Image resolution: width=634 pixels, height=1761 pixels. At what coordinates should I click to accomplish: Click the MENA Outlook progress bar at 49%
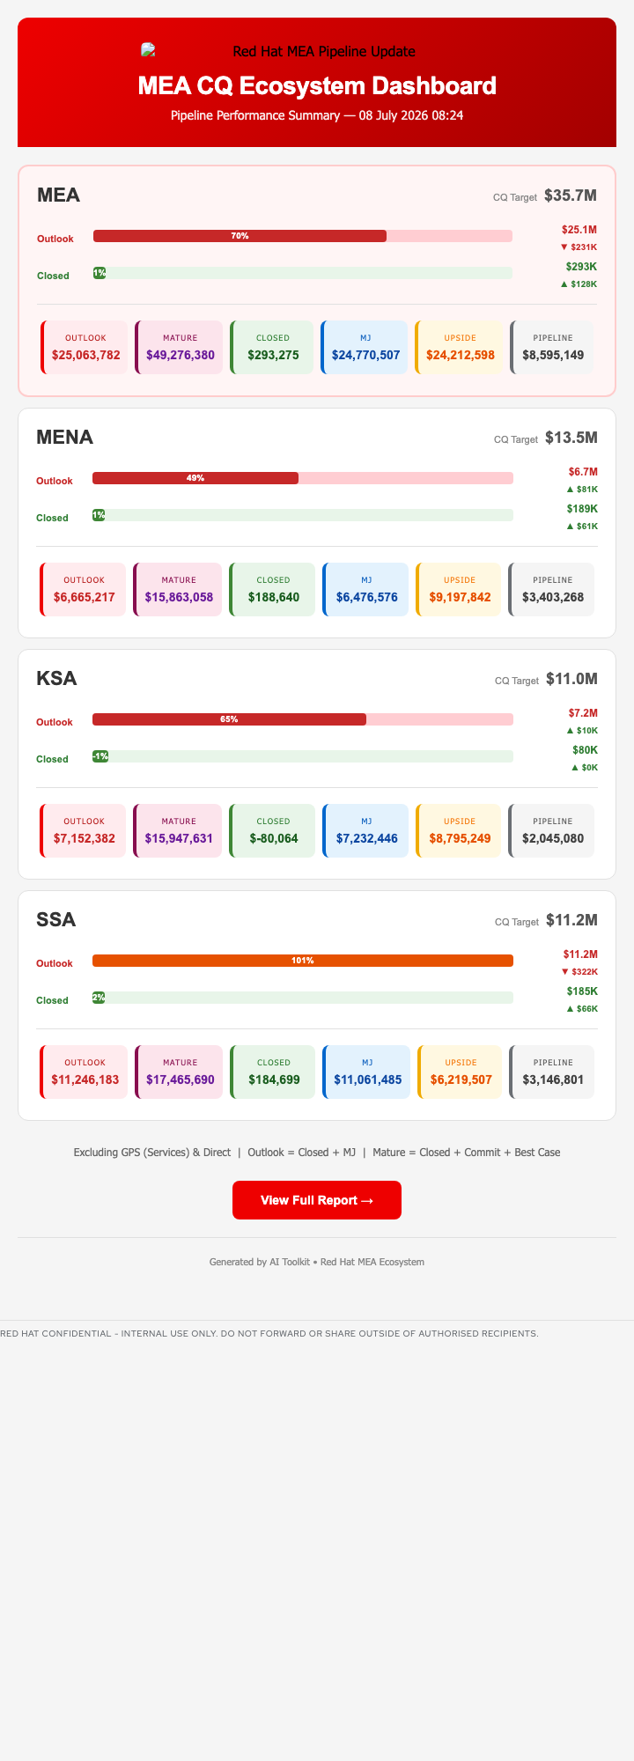303,478
